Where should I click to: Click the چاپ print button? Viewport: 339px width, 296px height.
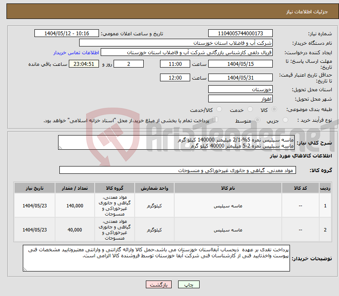189,284
